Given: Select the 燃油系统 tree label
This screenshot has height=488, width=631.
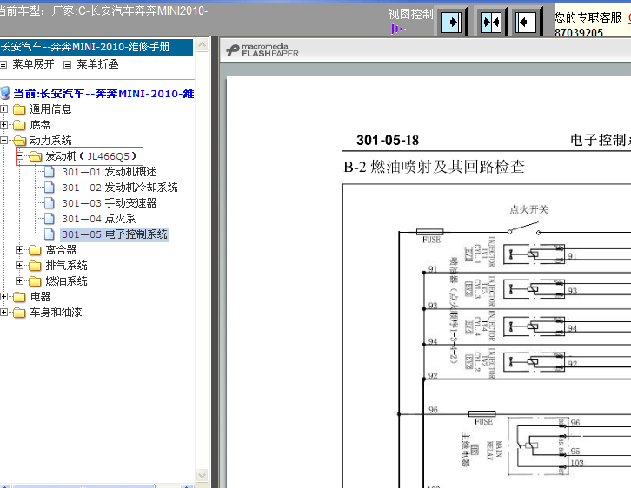Looking at the screenshot, I should click(66, 281).
